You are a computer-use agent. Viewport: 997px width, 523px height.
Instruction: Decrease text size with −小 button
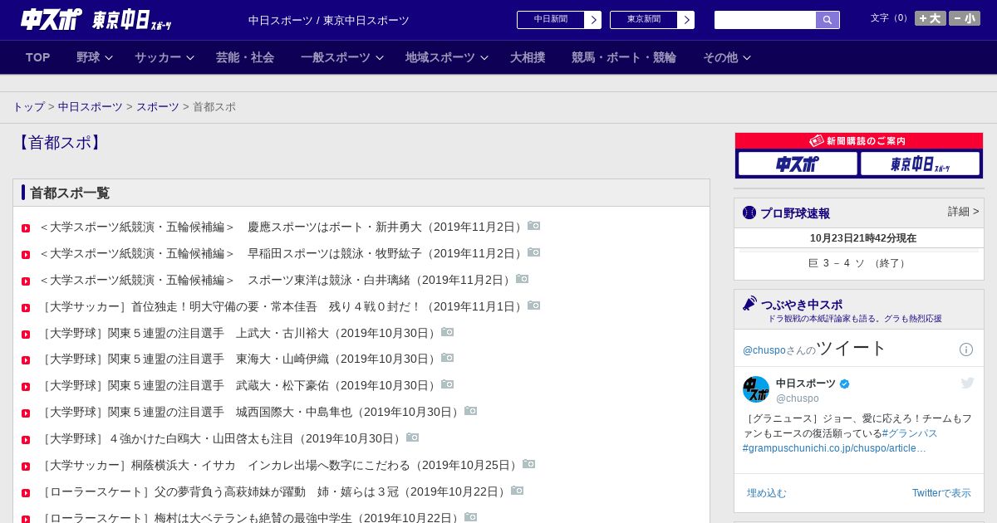[965, 18]
